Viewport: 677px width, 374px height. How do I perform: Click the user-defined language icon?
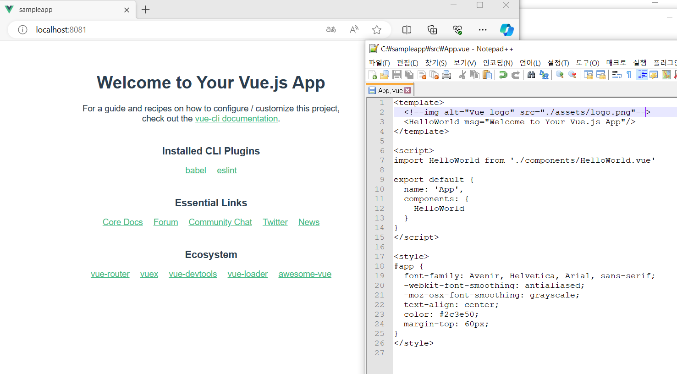click(x=654, y=75)
